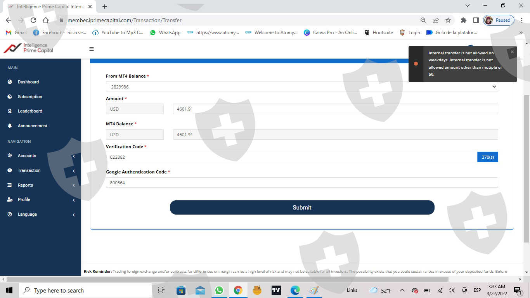Image resolution: width=530 pixels, height=298 pixels.
Task: Click the Language help icon in sidebar
Action: (x=10, y=214)
